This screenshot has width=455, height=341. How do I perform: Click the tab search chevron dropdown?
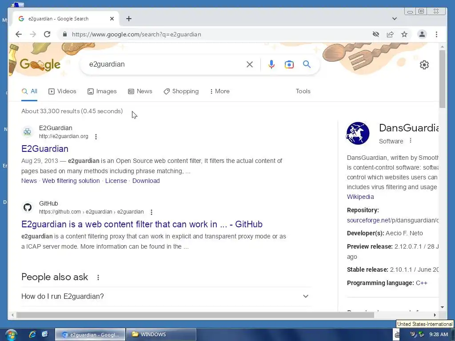395,19
